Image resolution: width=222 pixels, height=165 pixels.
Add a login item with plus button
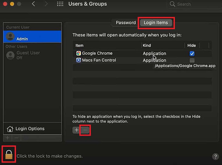(x=76, y=130)
